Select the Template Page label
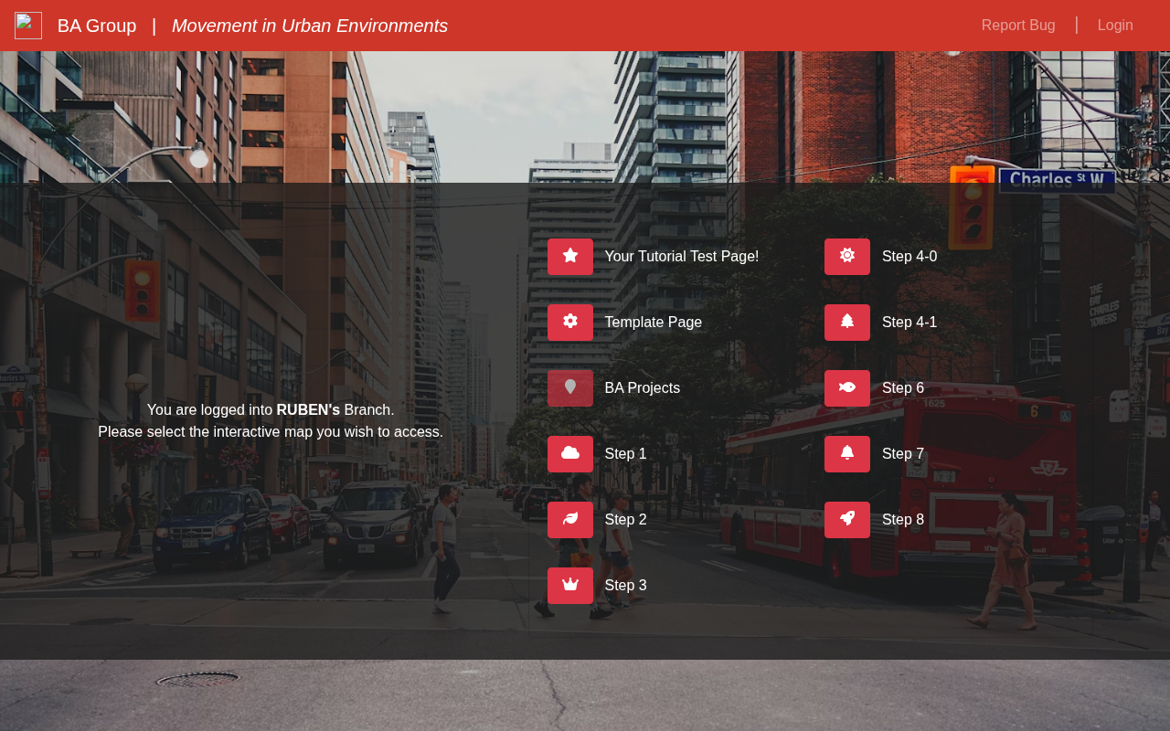Screen dimensions: 1170x731 654,323
